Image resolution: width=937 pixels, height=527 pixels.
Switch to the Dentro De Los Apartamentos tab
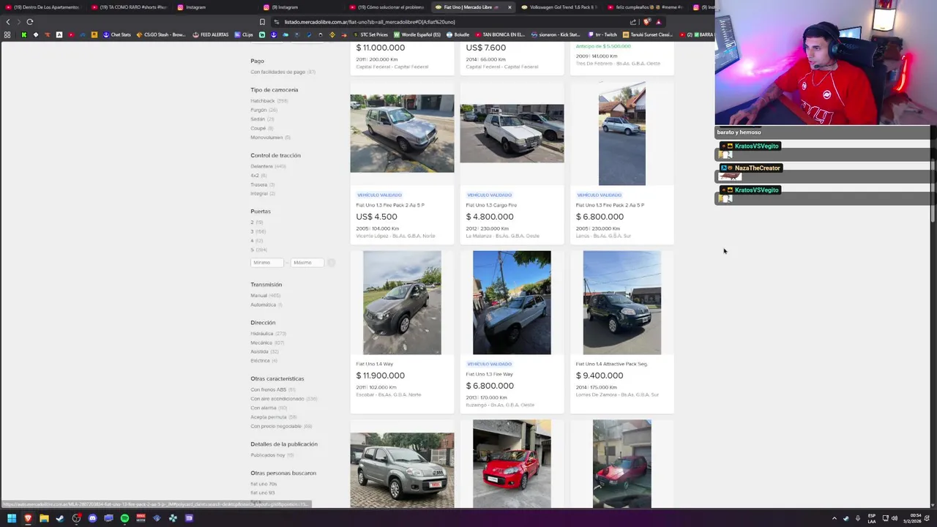(x=42, y=7)
